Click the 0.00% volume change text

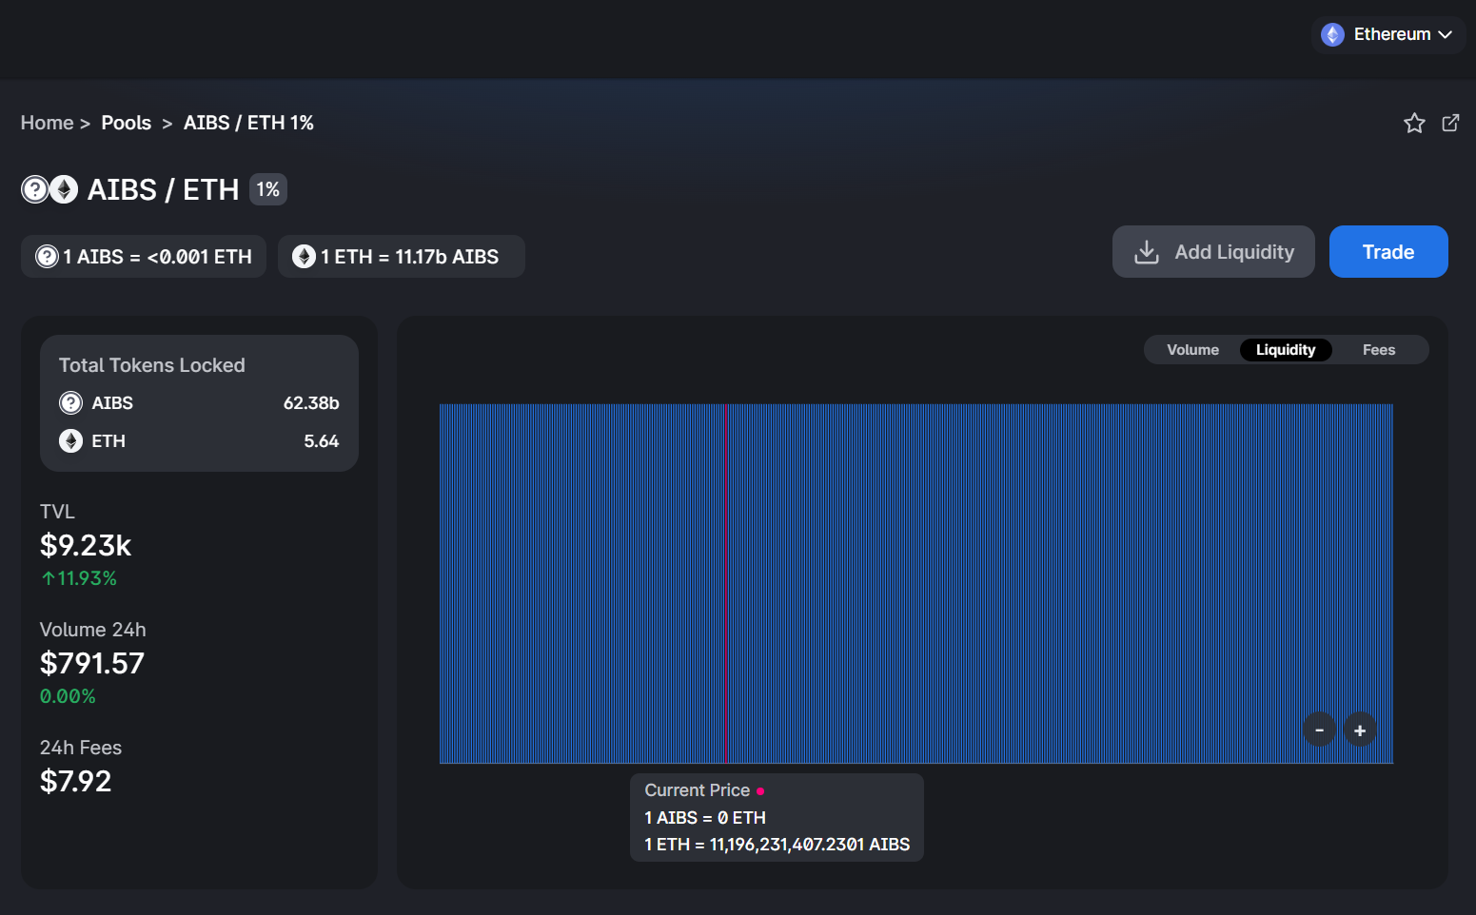(x=68, y=696)
